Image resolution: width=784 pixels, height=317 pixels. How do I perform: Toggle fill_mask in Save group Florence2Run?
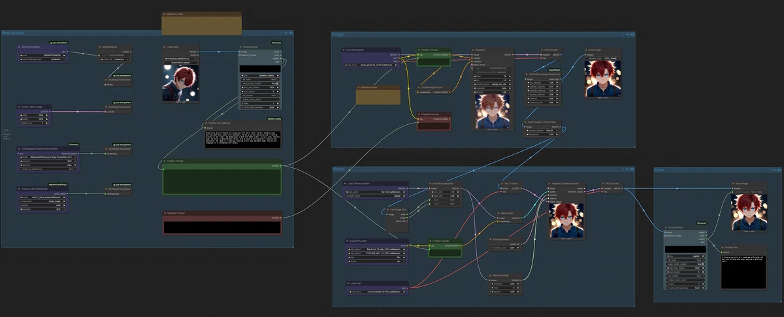click(685, 259)
